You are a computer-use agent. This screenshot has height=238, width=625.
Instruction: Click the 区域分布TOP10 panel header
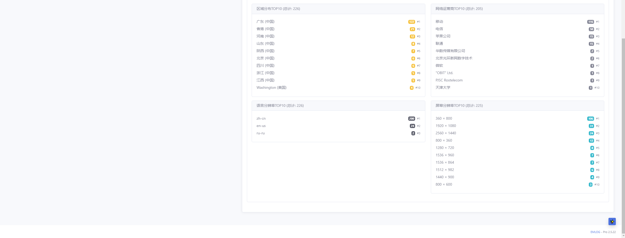pyautogui.click(x=338, y=9)
